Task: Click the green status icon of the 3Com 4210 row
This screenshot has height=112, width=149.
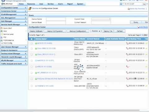Action: 36,43
